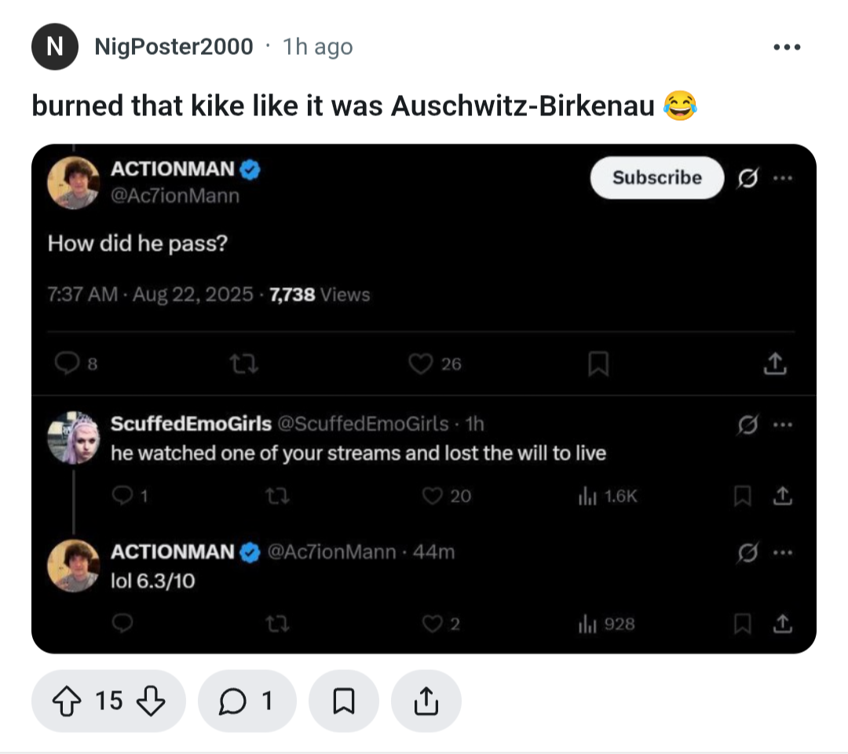This screenshot has width=848, height=754.
Task: Downvote the post
Action: coord(150,701)
